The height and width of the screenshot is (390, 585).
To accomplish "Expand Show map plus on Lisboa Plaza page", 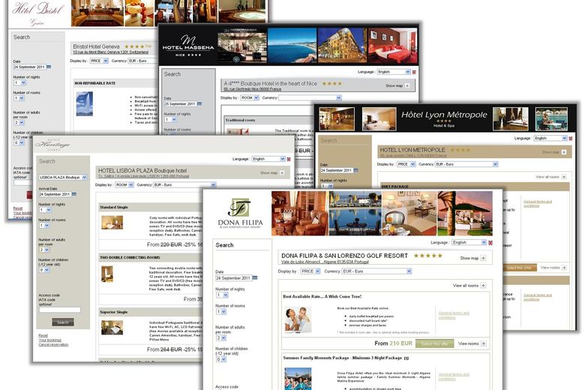I will [282, 172].
